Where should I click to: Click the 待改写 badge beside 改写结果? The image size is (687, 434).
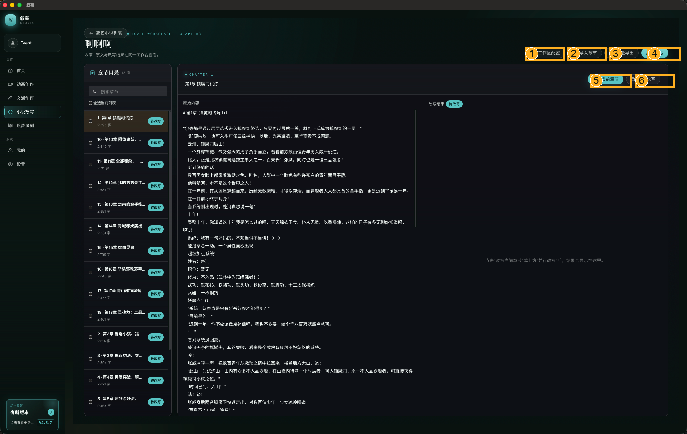pyautogui.click(x=454, y=104)
